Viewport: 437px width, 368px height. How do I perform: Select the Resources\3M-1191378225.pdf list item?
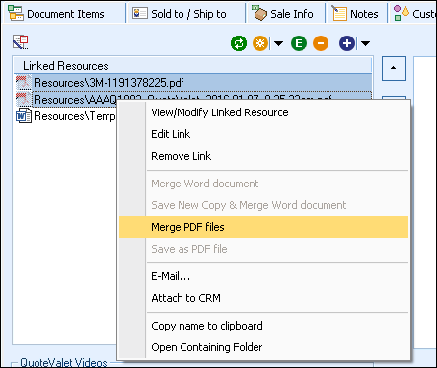click(193, 83)
